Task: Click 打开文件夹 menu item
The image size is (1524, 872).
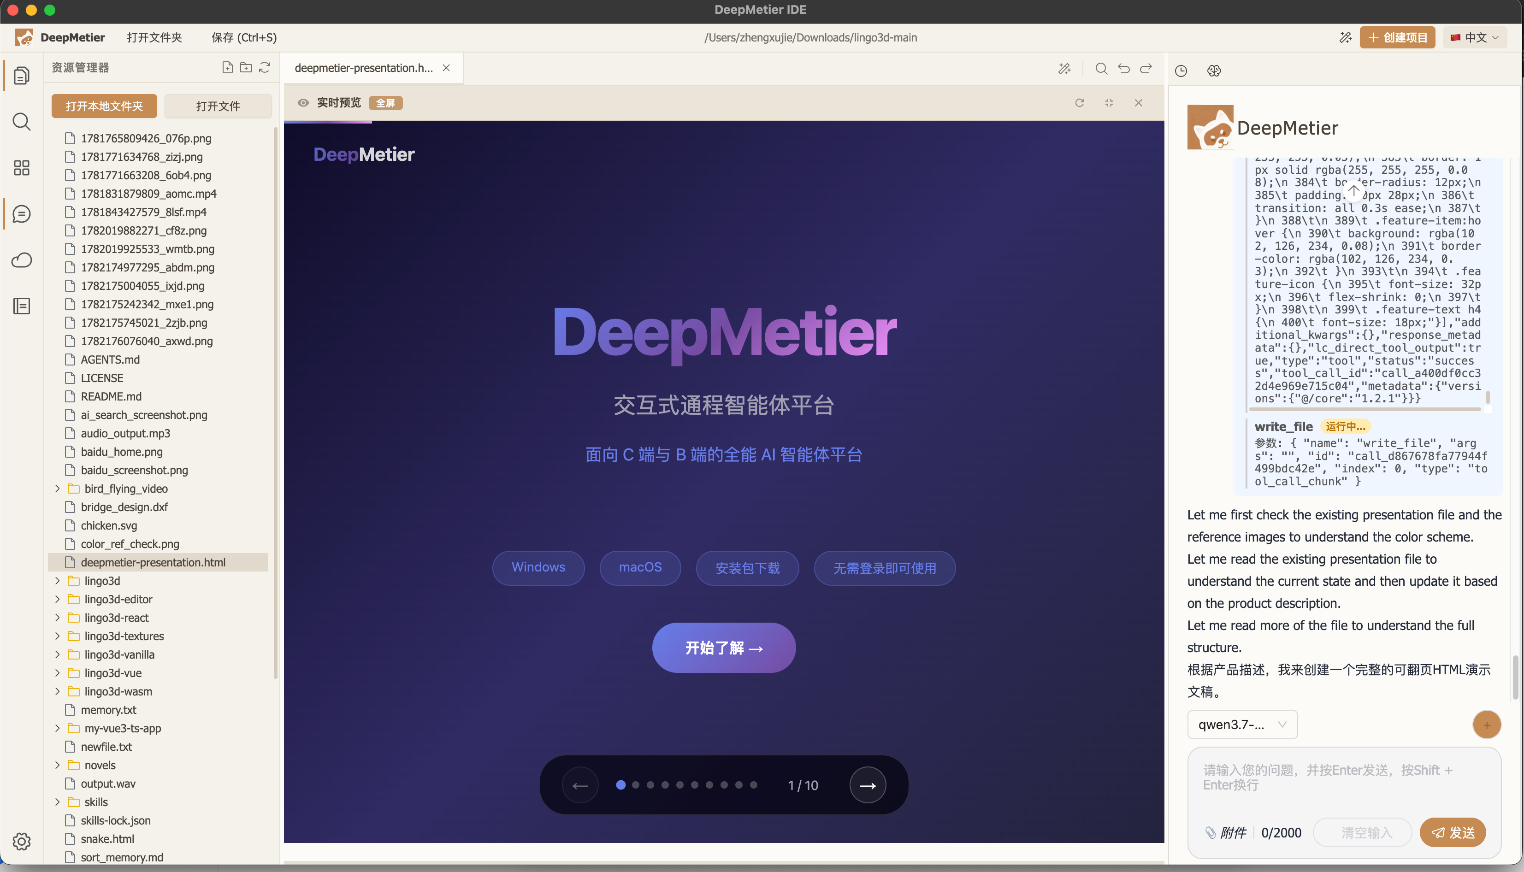Action: (154, 38)
